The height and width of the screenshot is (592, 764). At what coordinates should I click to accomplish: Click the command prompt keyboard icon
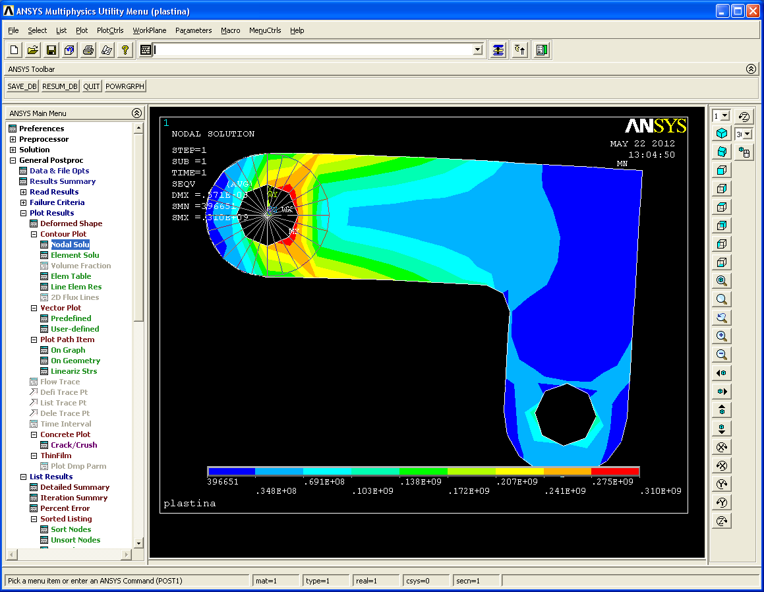[x=145, y=49]
